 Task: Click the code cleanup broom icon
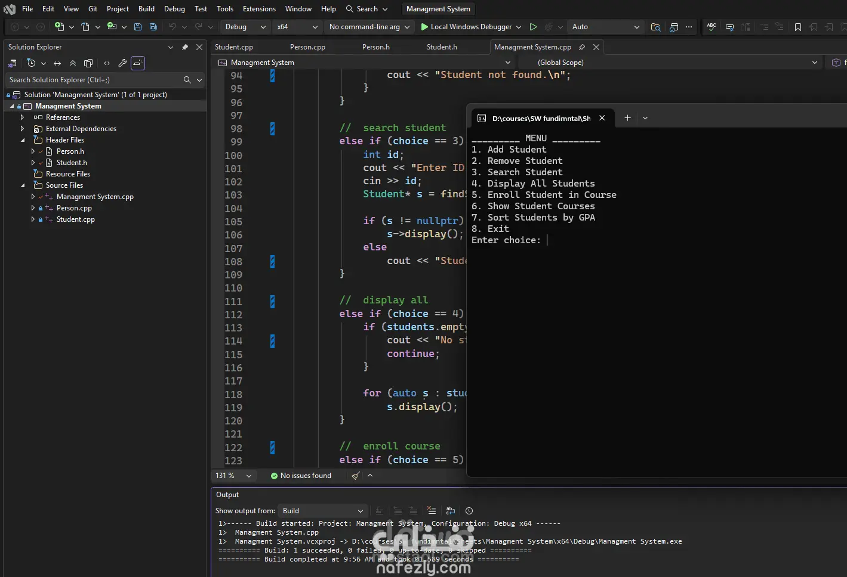point(356,476)
